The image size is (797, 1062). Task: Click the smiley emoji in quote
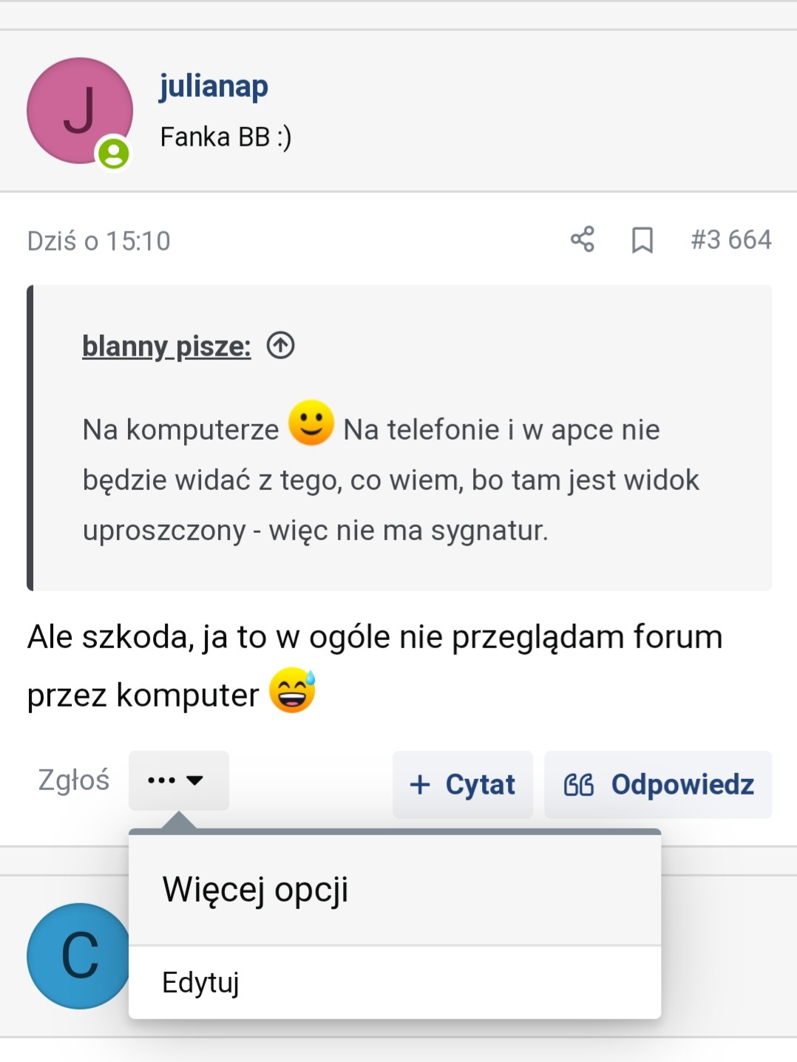click(x=311, y=423)
